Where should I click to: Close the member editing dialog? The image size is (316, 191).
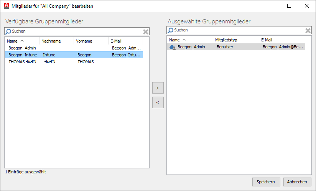(x=307, y=6)
